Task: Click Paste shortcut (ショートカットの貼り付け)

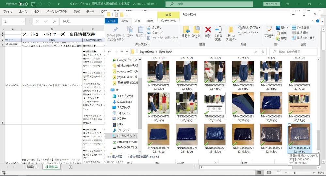Action: pos(163,38)
